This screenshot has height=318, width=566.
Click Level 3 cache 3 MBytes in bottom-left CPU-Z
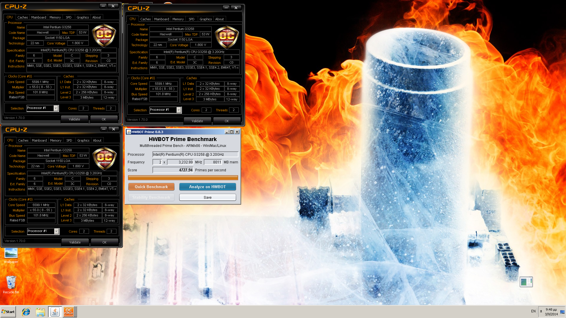tap(88, 221)
